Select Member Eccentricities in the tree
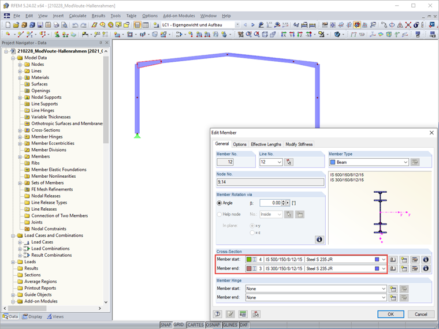439x329 pixels. pyautogui.click(x=53, y=143)
